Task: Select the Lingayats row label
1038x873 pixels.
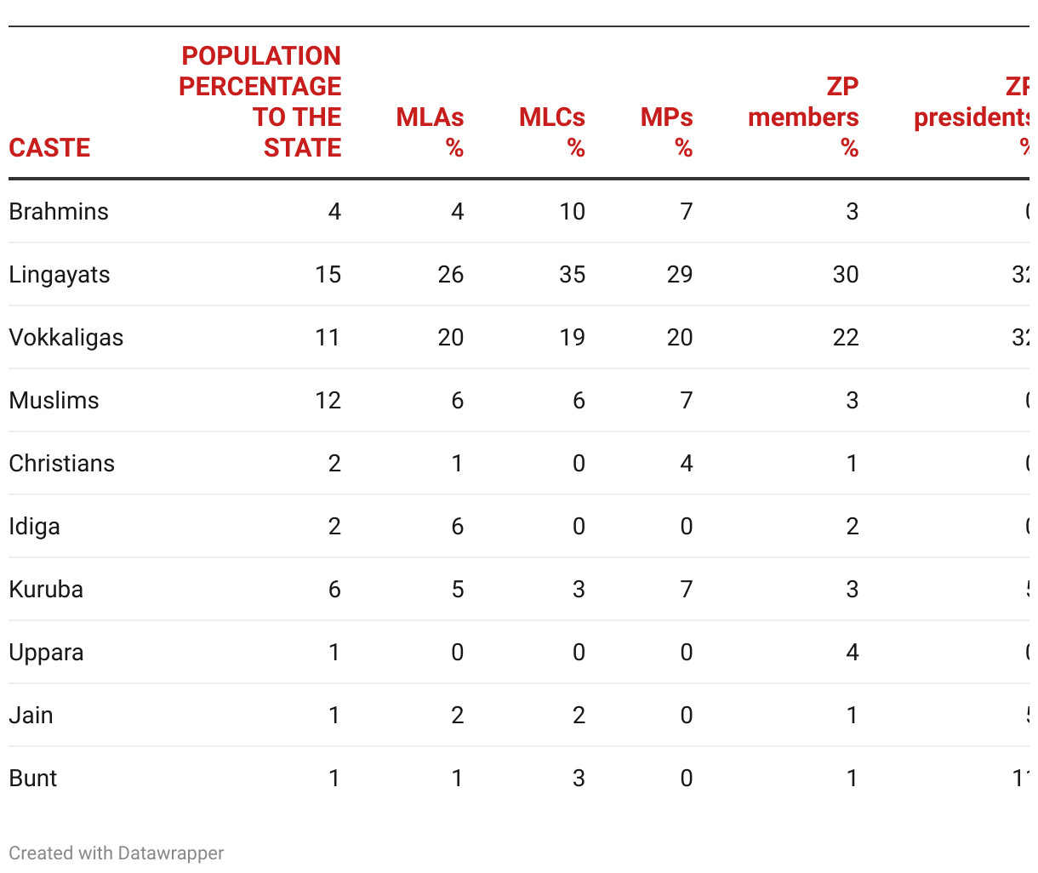Action: pyautogui.click(x=60, y=275)
